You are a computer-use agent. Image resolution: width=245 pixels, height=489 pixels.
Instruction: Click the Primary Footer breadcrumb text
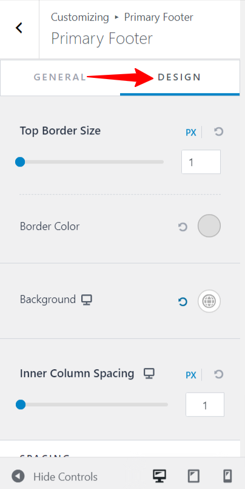coord(158,17)
